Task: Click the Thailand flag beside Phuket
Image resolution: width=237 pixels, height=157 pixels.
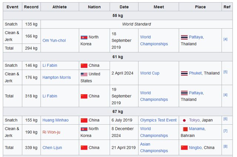Action: point(184,73)
